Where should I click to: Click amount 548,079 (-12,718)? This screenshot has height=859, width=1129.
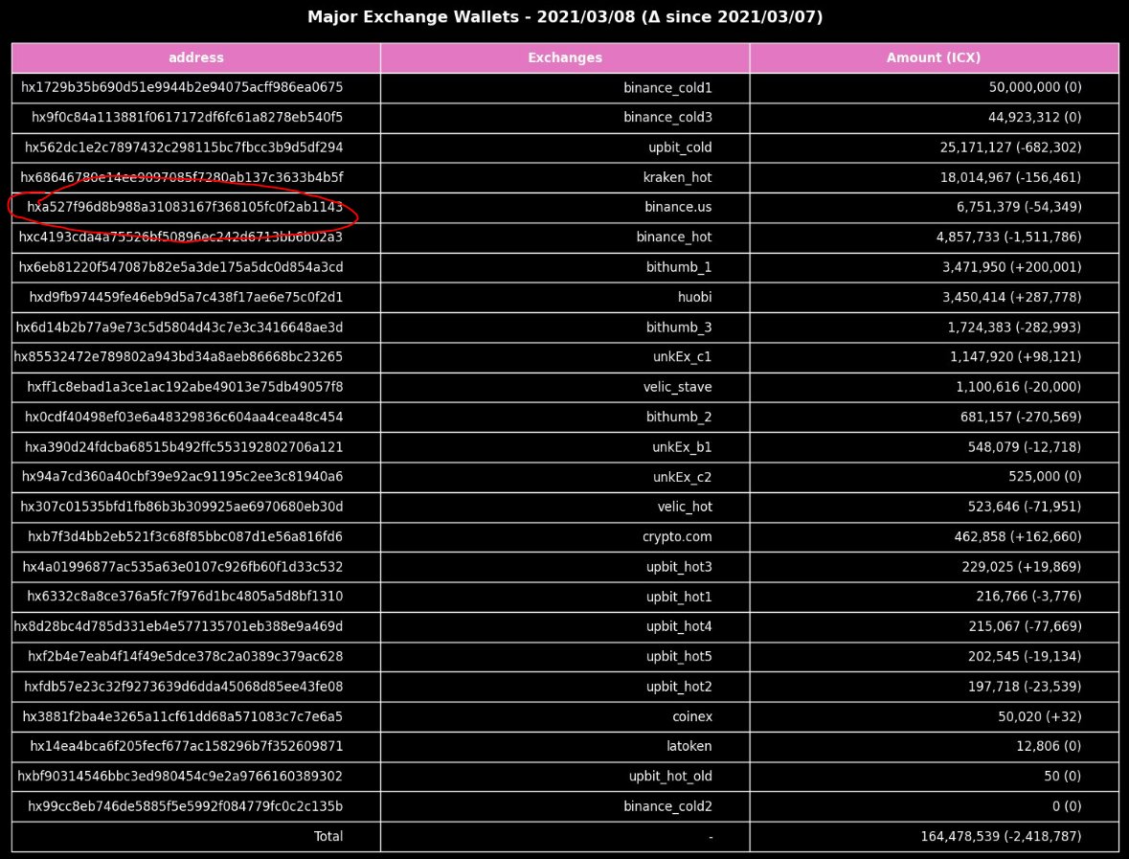pos(1024,447)
